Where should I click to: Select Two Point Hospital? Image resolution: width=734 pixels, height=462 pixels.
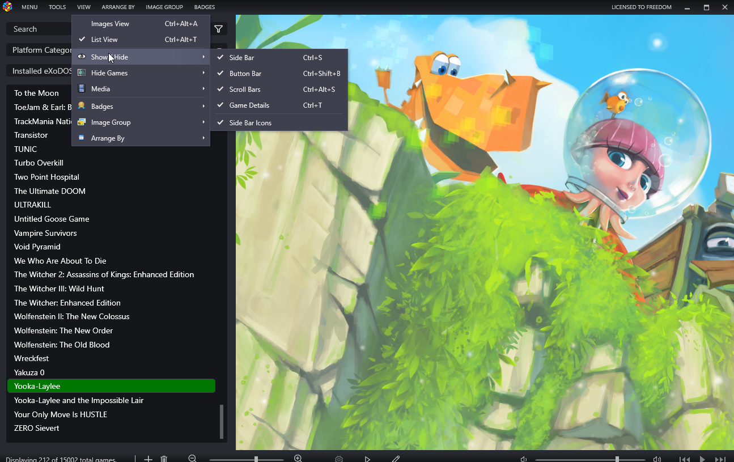111,177
